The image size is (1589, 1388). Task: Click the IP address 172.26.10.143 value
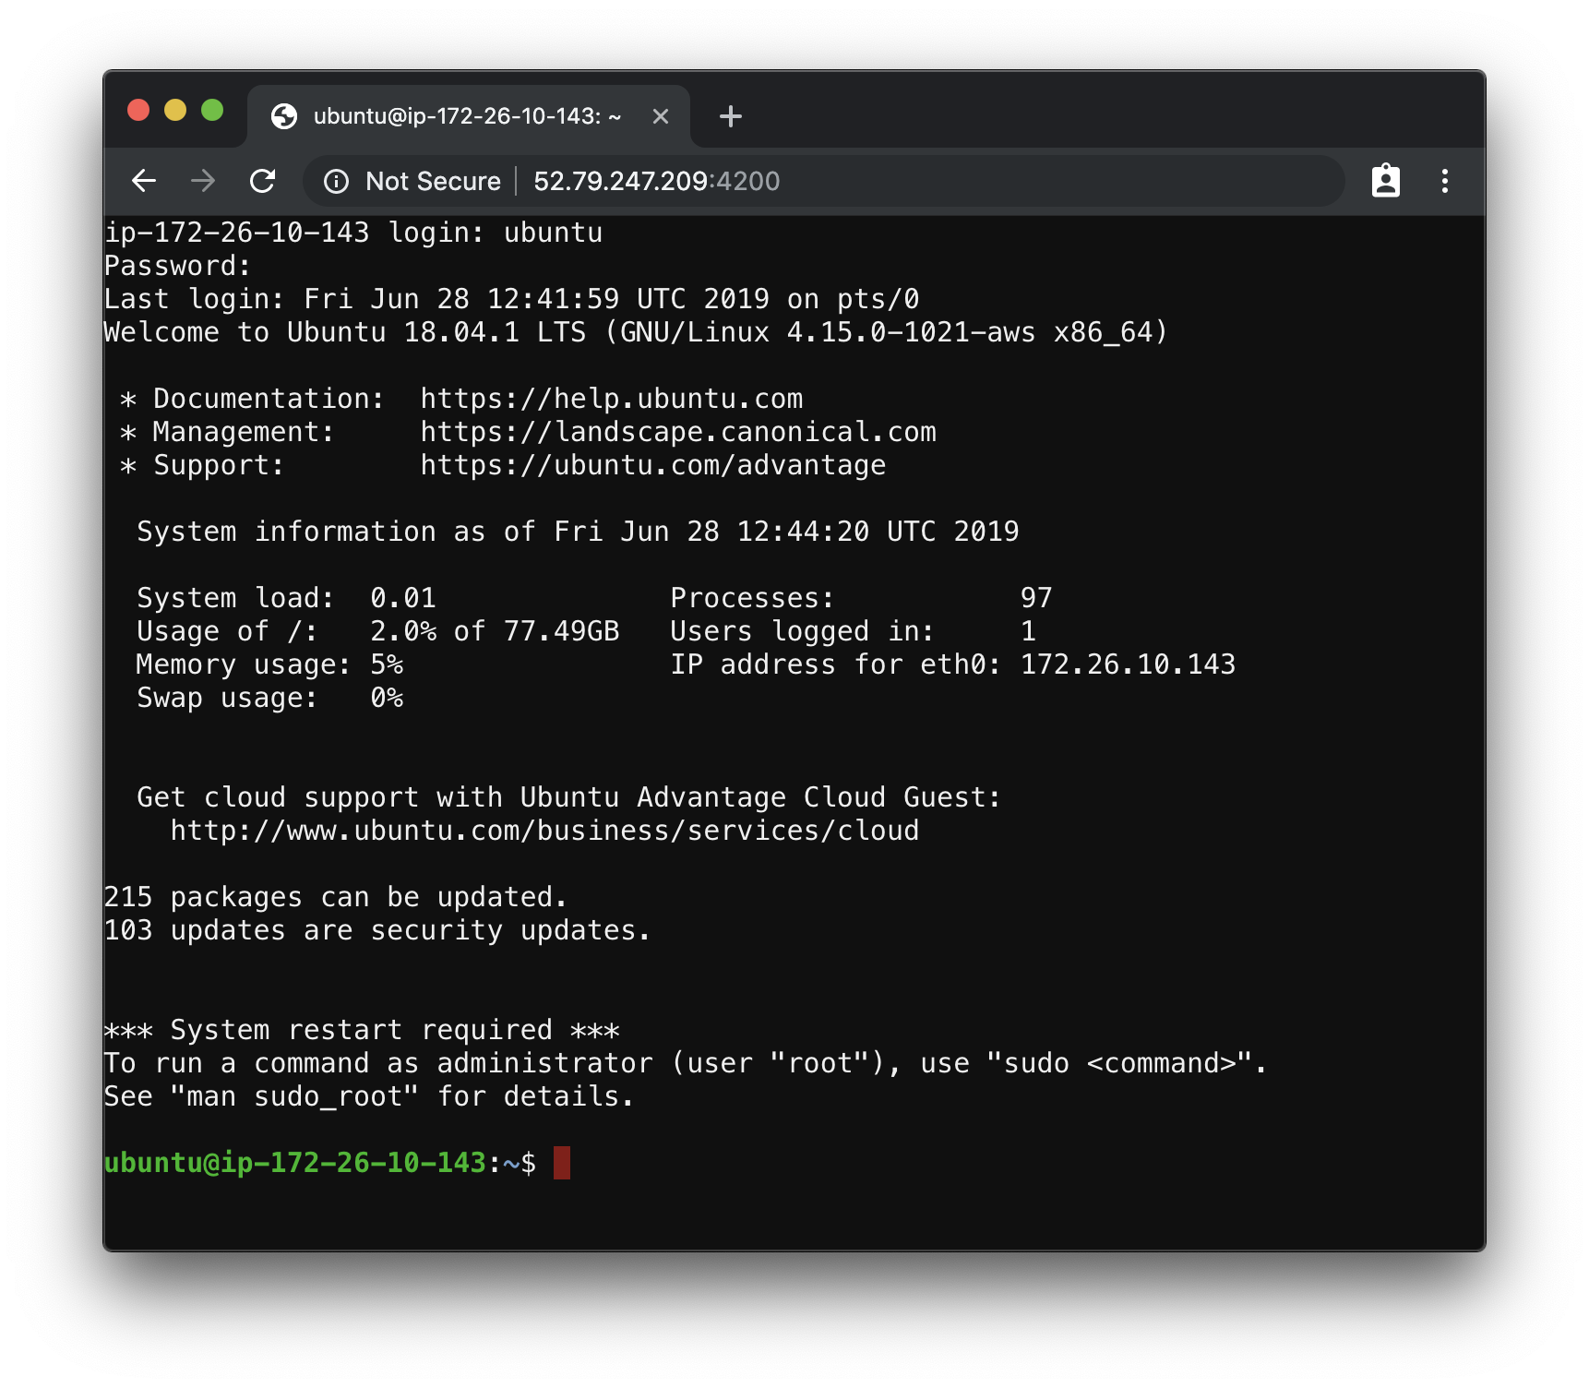(1128, 664)
